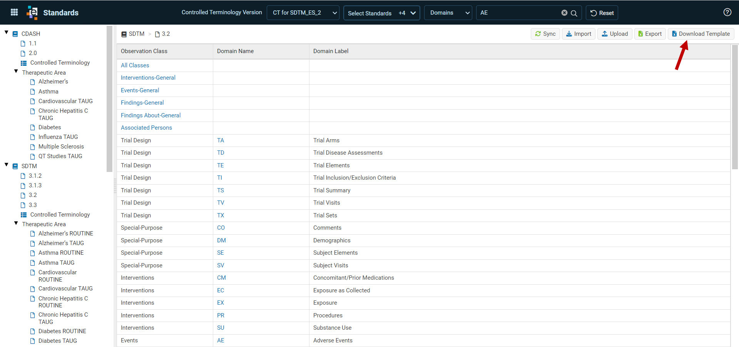
Task: Open Controlled Terminology Version dropdown
Action: point(303,13)
